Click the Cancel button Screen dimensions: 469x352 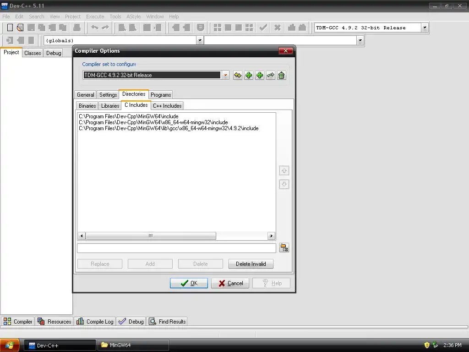pyautogui.click(x=230, y=283)
